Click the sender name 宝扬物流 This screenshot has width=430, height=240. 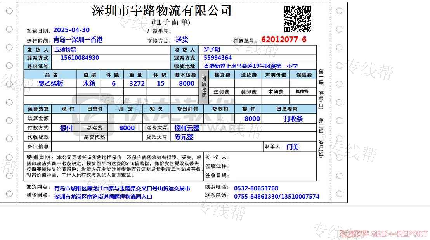[x=65, y=50]
